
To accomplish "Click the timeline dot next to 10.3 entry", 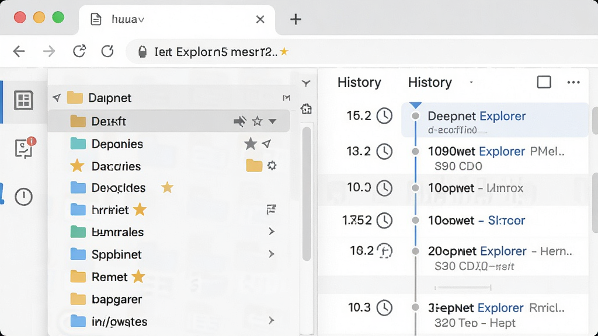I will click(x=415, y=307).
